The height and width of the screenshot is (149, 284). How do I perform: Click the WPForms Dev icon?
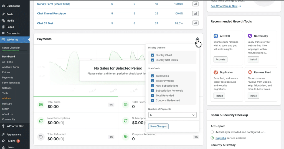[3, 126]
